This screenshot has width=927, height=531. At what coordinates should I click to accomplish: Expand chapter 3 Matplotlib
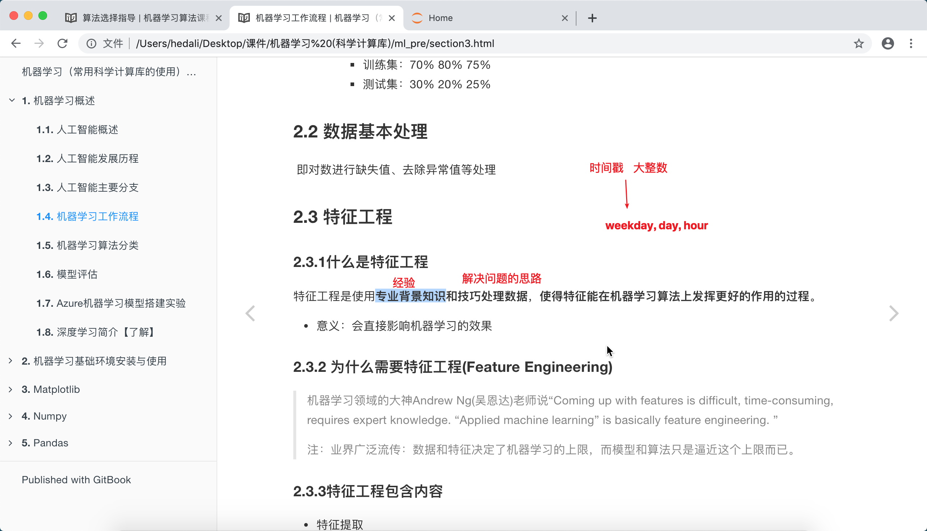[11, 389]
